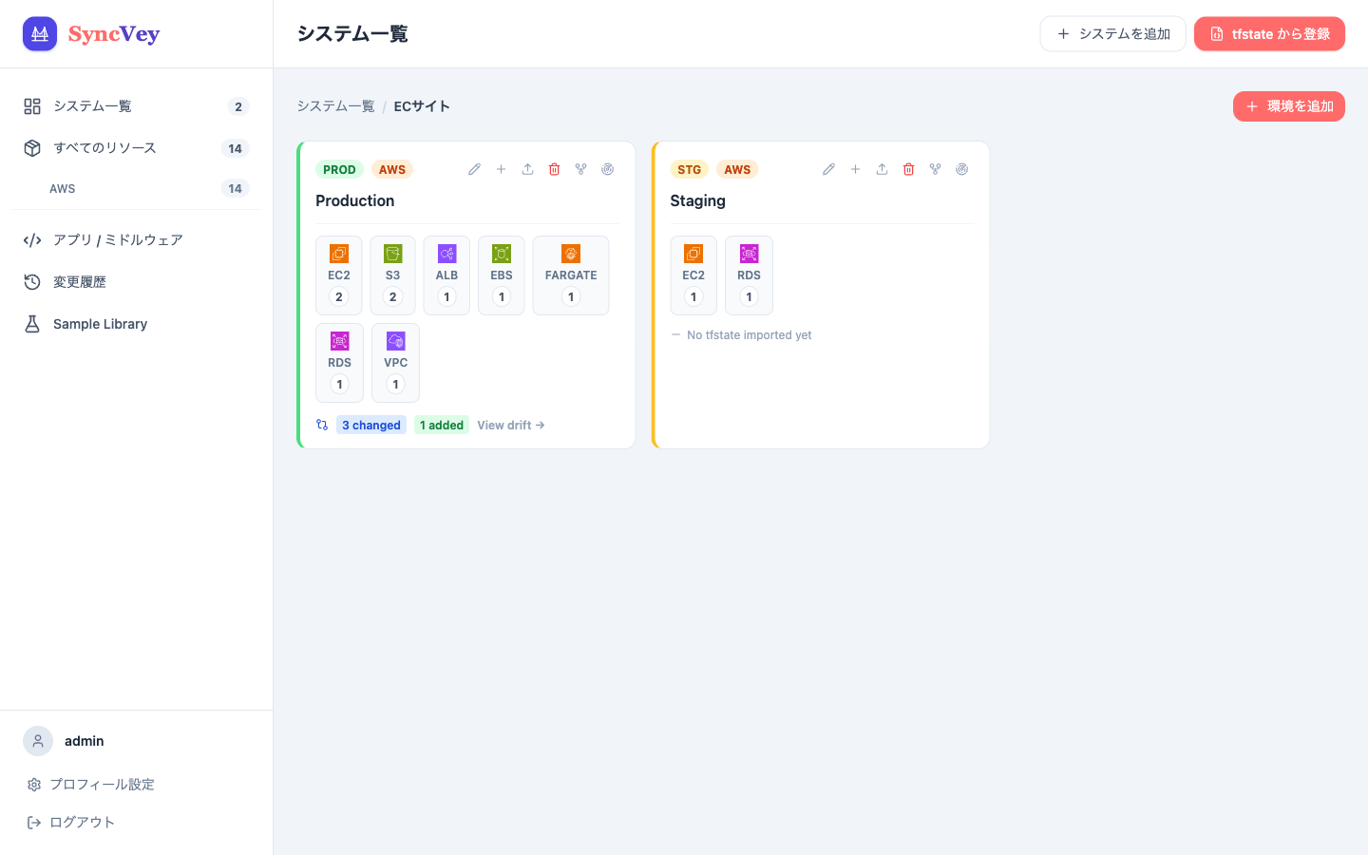
Task: Delete Staging environment via red trash icon
Action: (908, 169)
